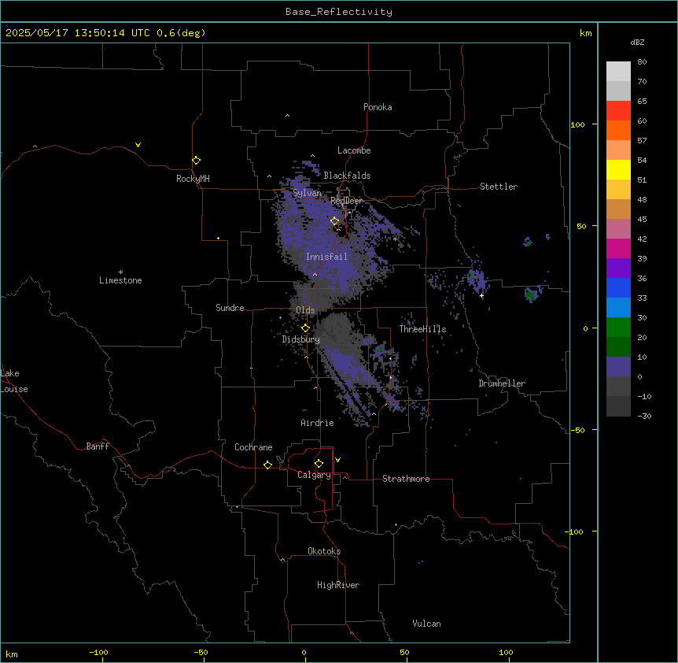The width and height of the screenshot is (678, 663).
Task: Choose the light blue swatch in the legend
Action: (618, 308)
